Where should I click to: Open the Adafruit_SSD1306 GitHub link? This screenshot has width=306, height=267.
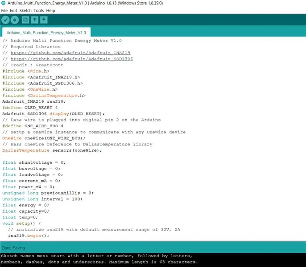pos(72,59)
